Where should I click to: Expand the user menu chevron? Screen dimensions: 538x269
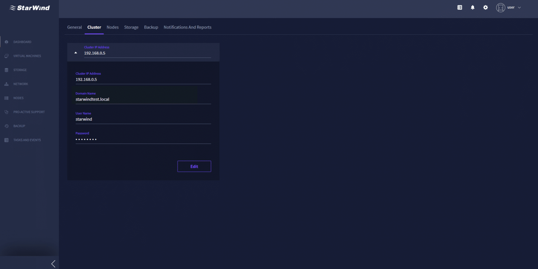point(519,7)
